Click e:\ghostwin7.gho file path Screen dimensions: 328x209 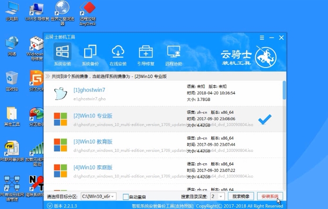point(89,99)
